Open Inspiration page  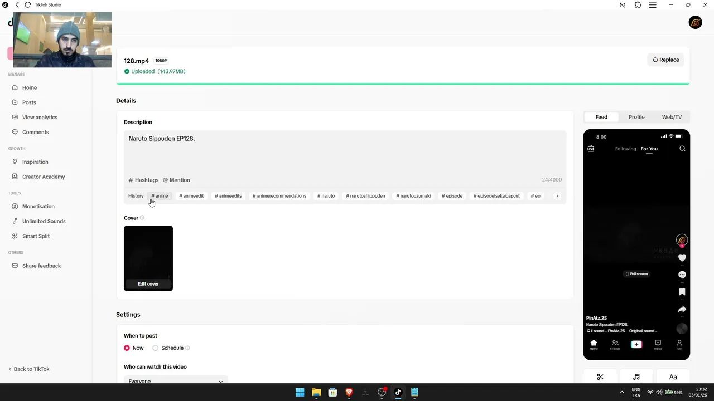click(x=35, y=162)
